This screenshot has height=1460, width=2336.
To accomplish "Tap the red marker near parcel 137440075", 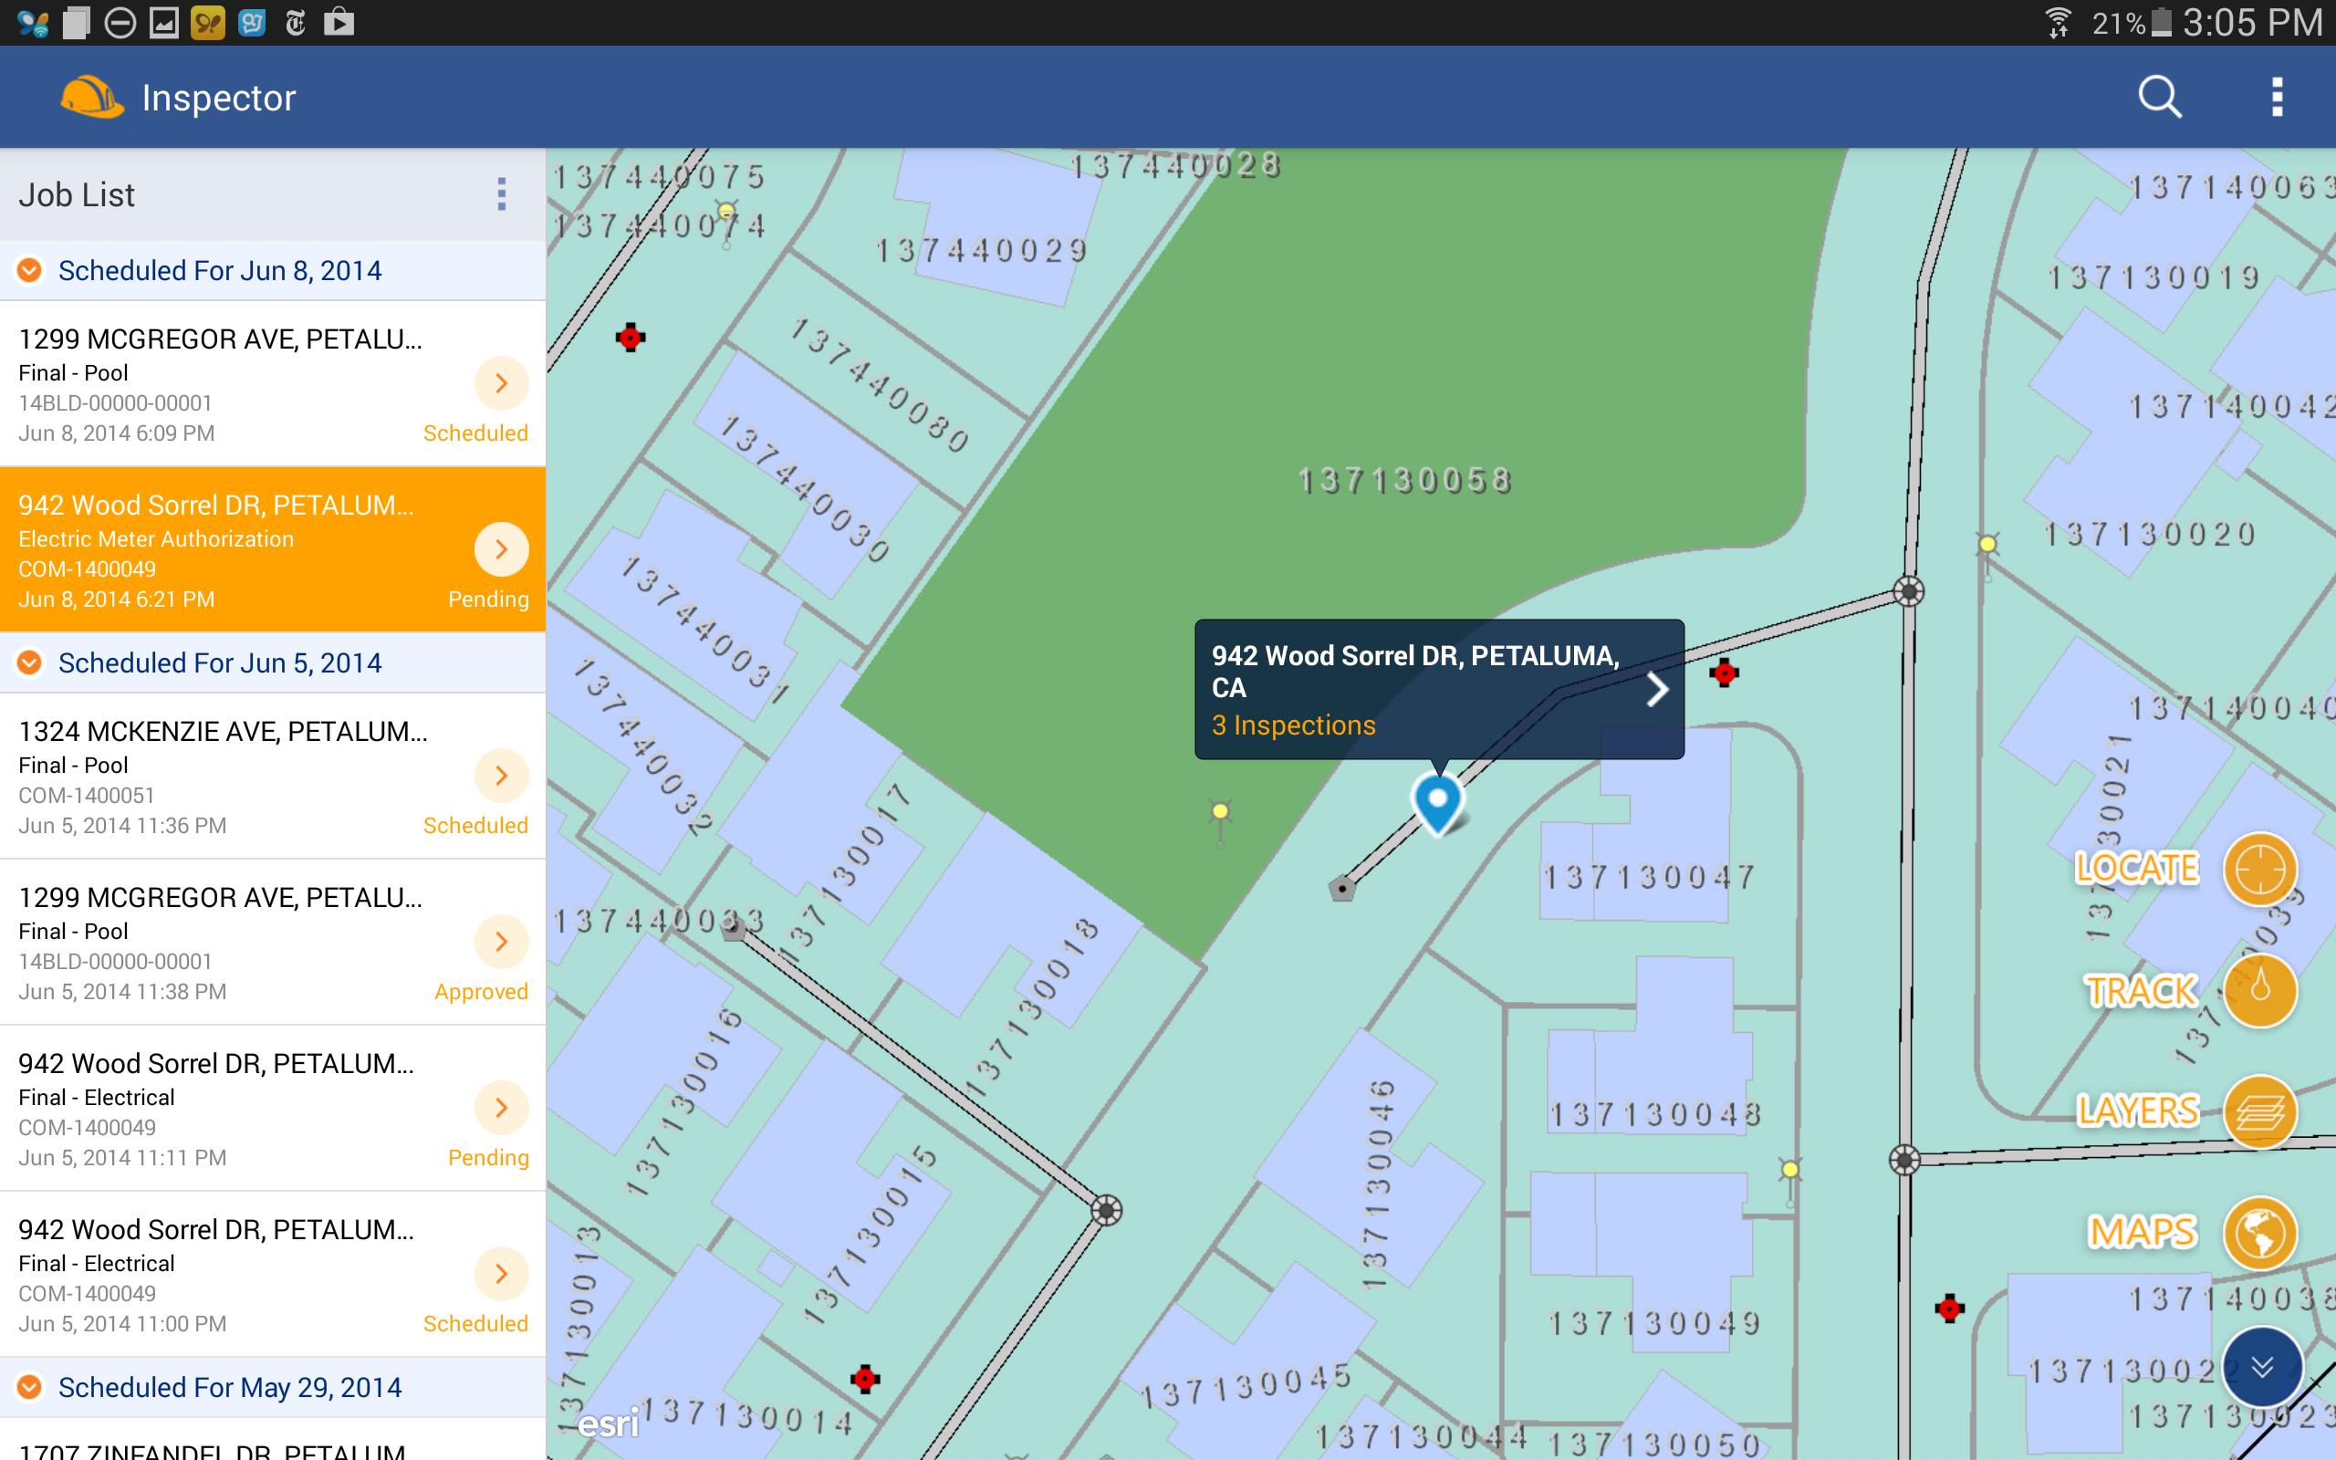I will [x=631, y=337].
